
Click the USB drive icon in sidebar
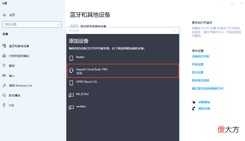click(4, 105)
